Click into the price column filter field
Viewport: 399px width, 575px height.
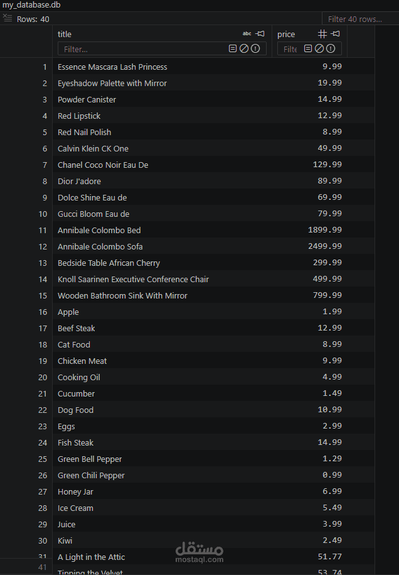click(290, 49)
